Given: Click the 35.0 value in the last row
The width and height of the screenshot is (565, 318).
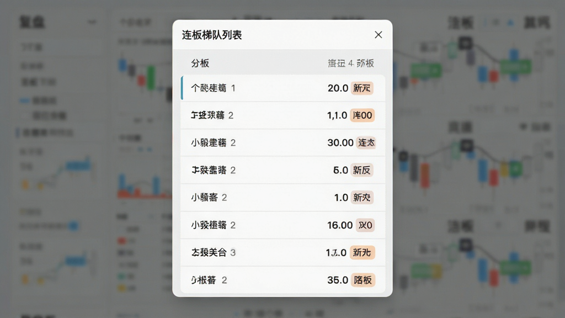Looking at the screenshot, I should tap(338, 280).
